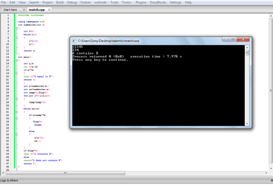
Task: Click 'Press any key to continue.' text
Action: (100, 59)
